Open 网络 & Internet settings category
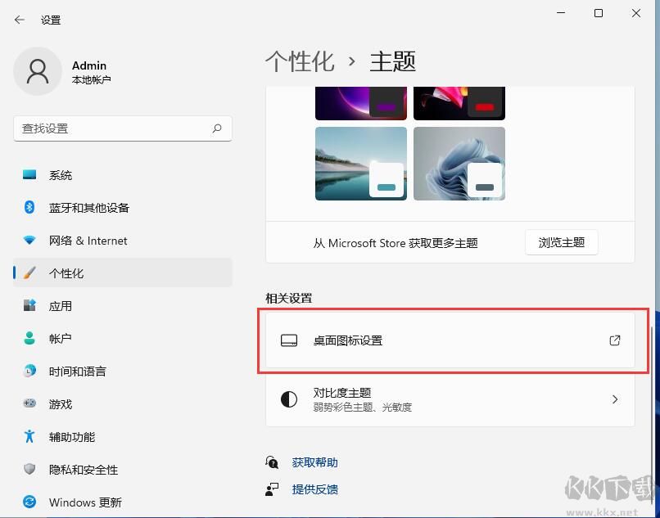The image size is (660, 518). coord(123,241)
